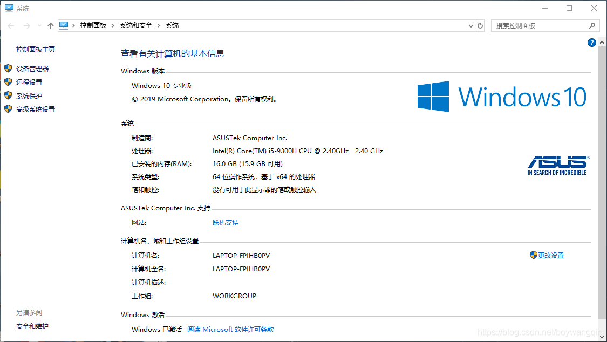Maximize the 系统 window
Screen dimensions: 607x342
pos(569,8)
